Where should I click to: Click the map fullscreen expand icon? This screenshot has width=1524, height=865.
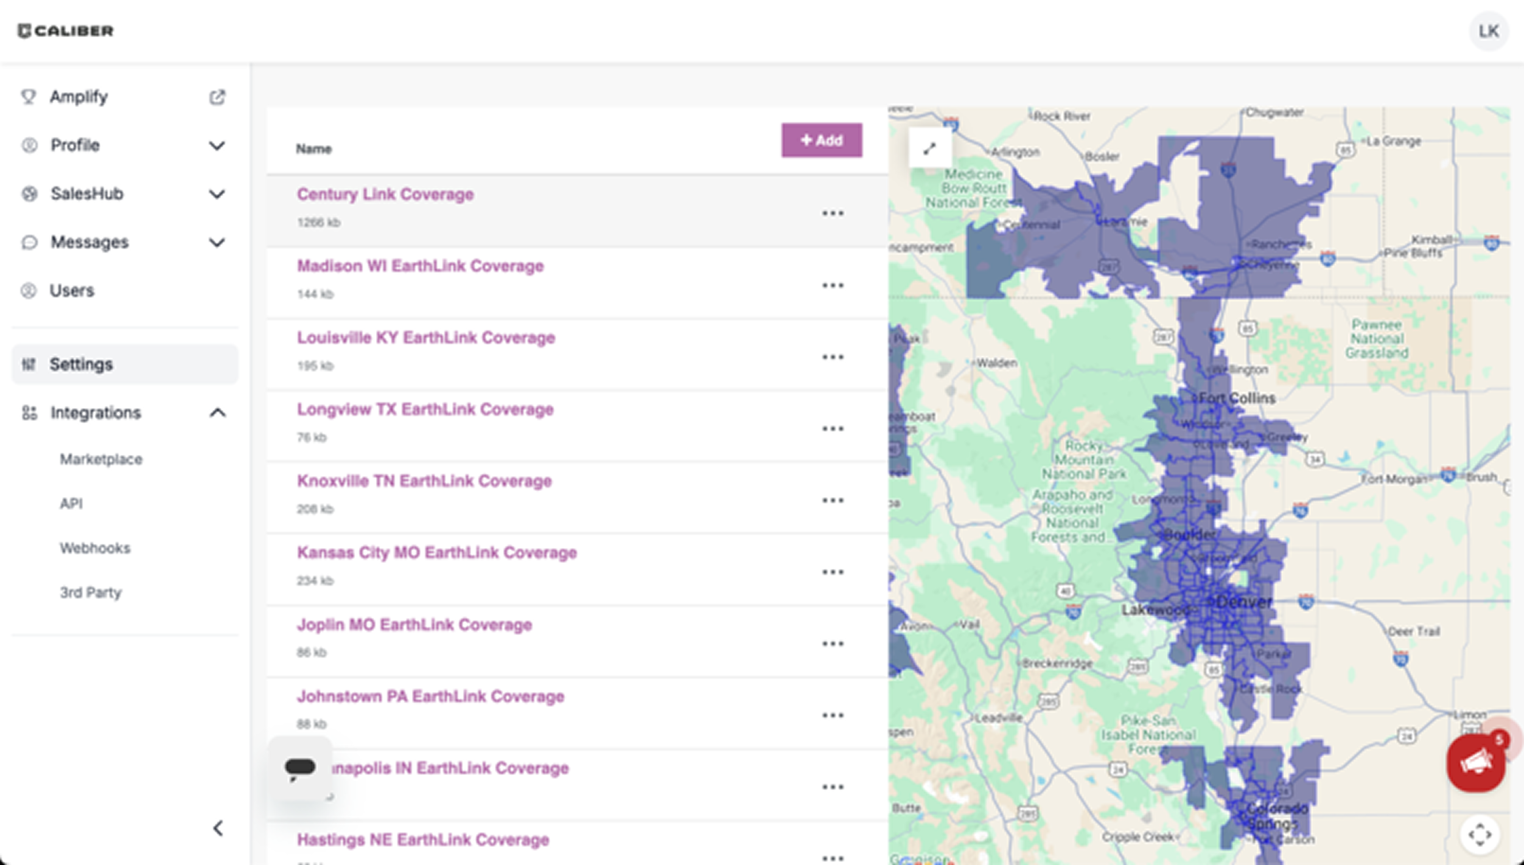pos(929,148)
